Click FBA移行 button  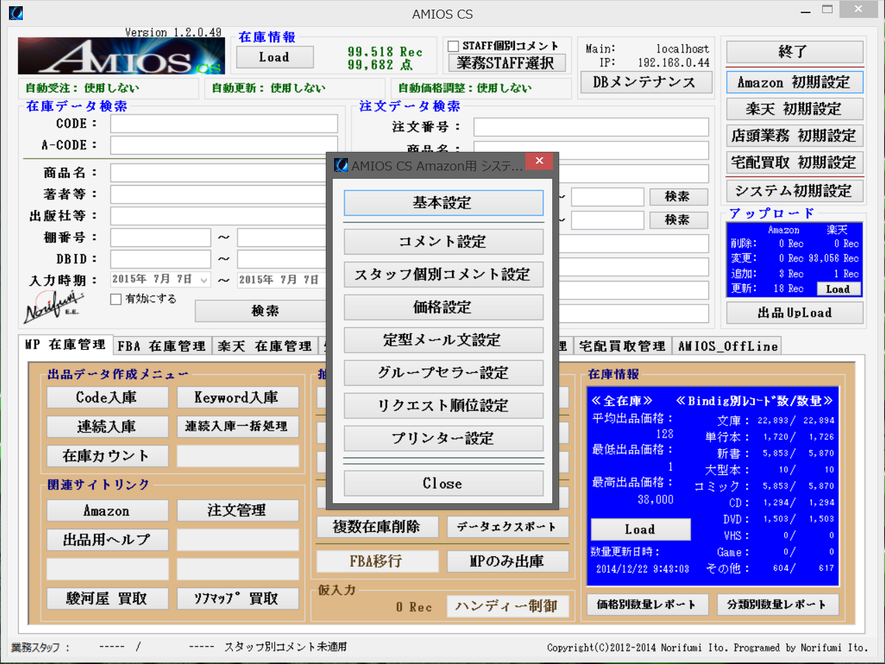[378, 561]
